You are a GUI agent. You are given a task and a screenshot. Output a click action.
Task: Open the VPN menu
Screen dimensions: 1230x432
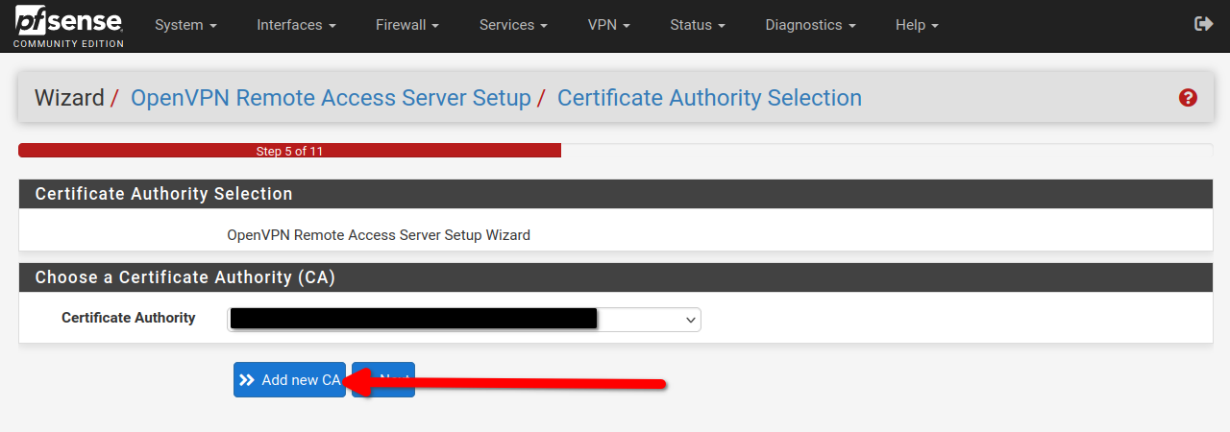click(608, 25)
